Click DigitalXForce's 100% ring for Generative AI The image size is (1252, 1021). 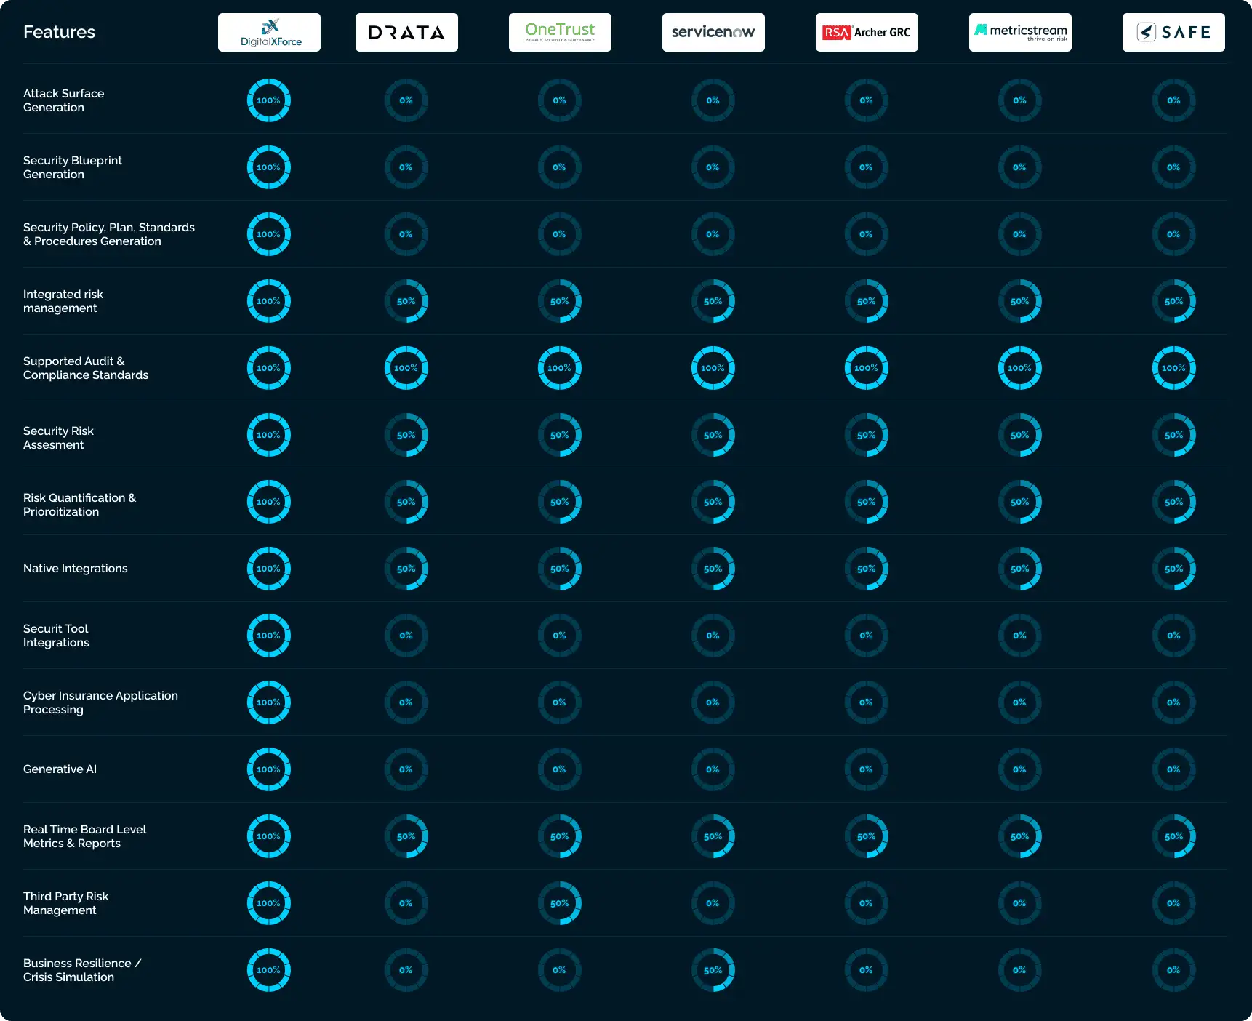(x=269, y=769)
